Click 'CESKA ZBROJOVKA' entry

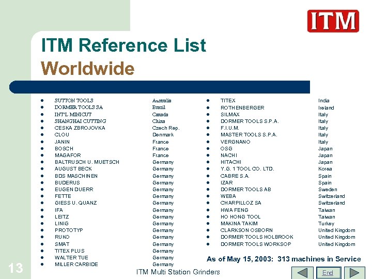(x=80, y=128)
